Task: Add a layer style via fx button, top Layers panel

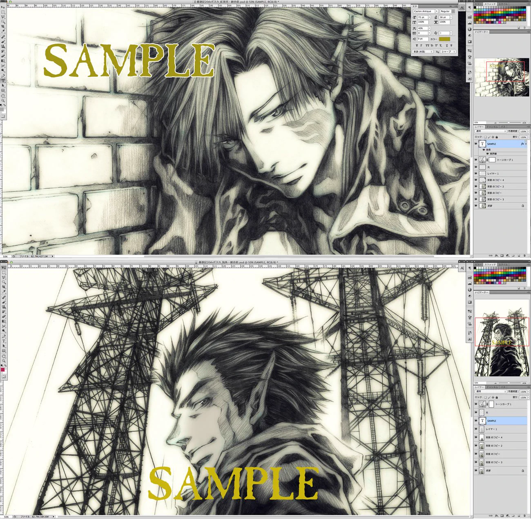Action: (497, 256)
